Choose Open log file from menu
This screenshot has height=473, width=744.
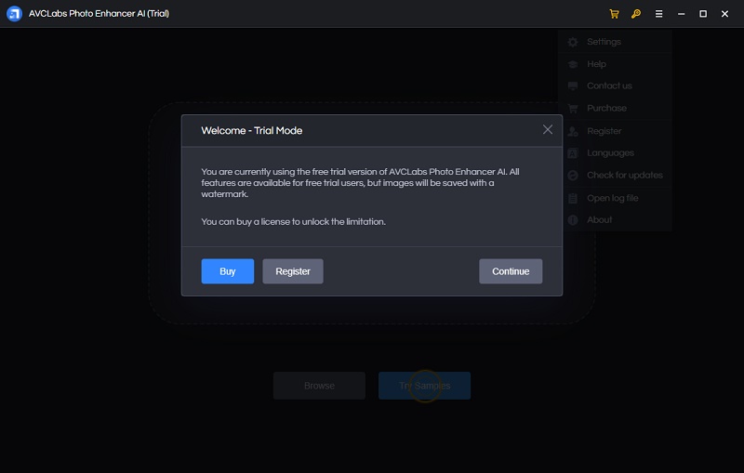coord(615,198)
